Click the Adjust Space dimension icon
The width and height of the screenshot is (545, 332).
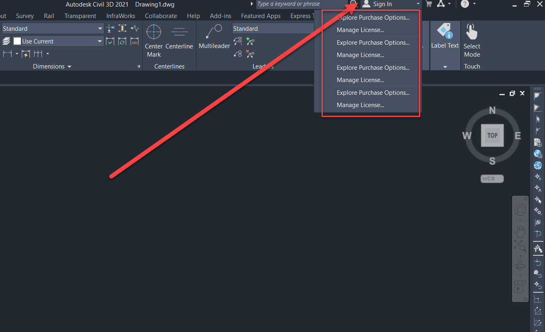coord(122,28)
